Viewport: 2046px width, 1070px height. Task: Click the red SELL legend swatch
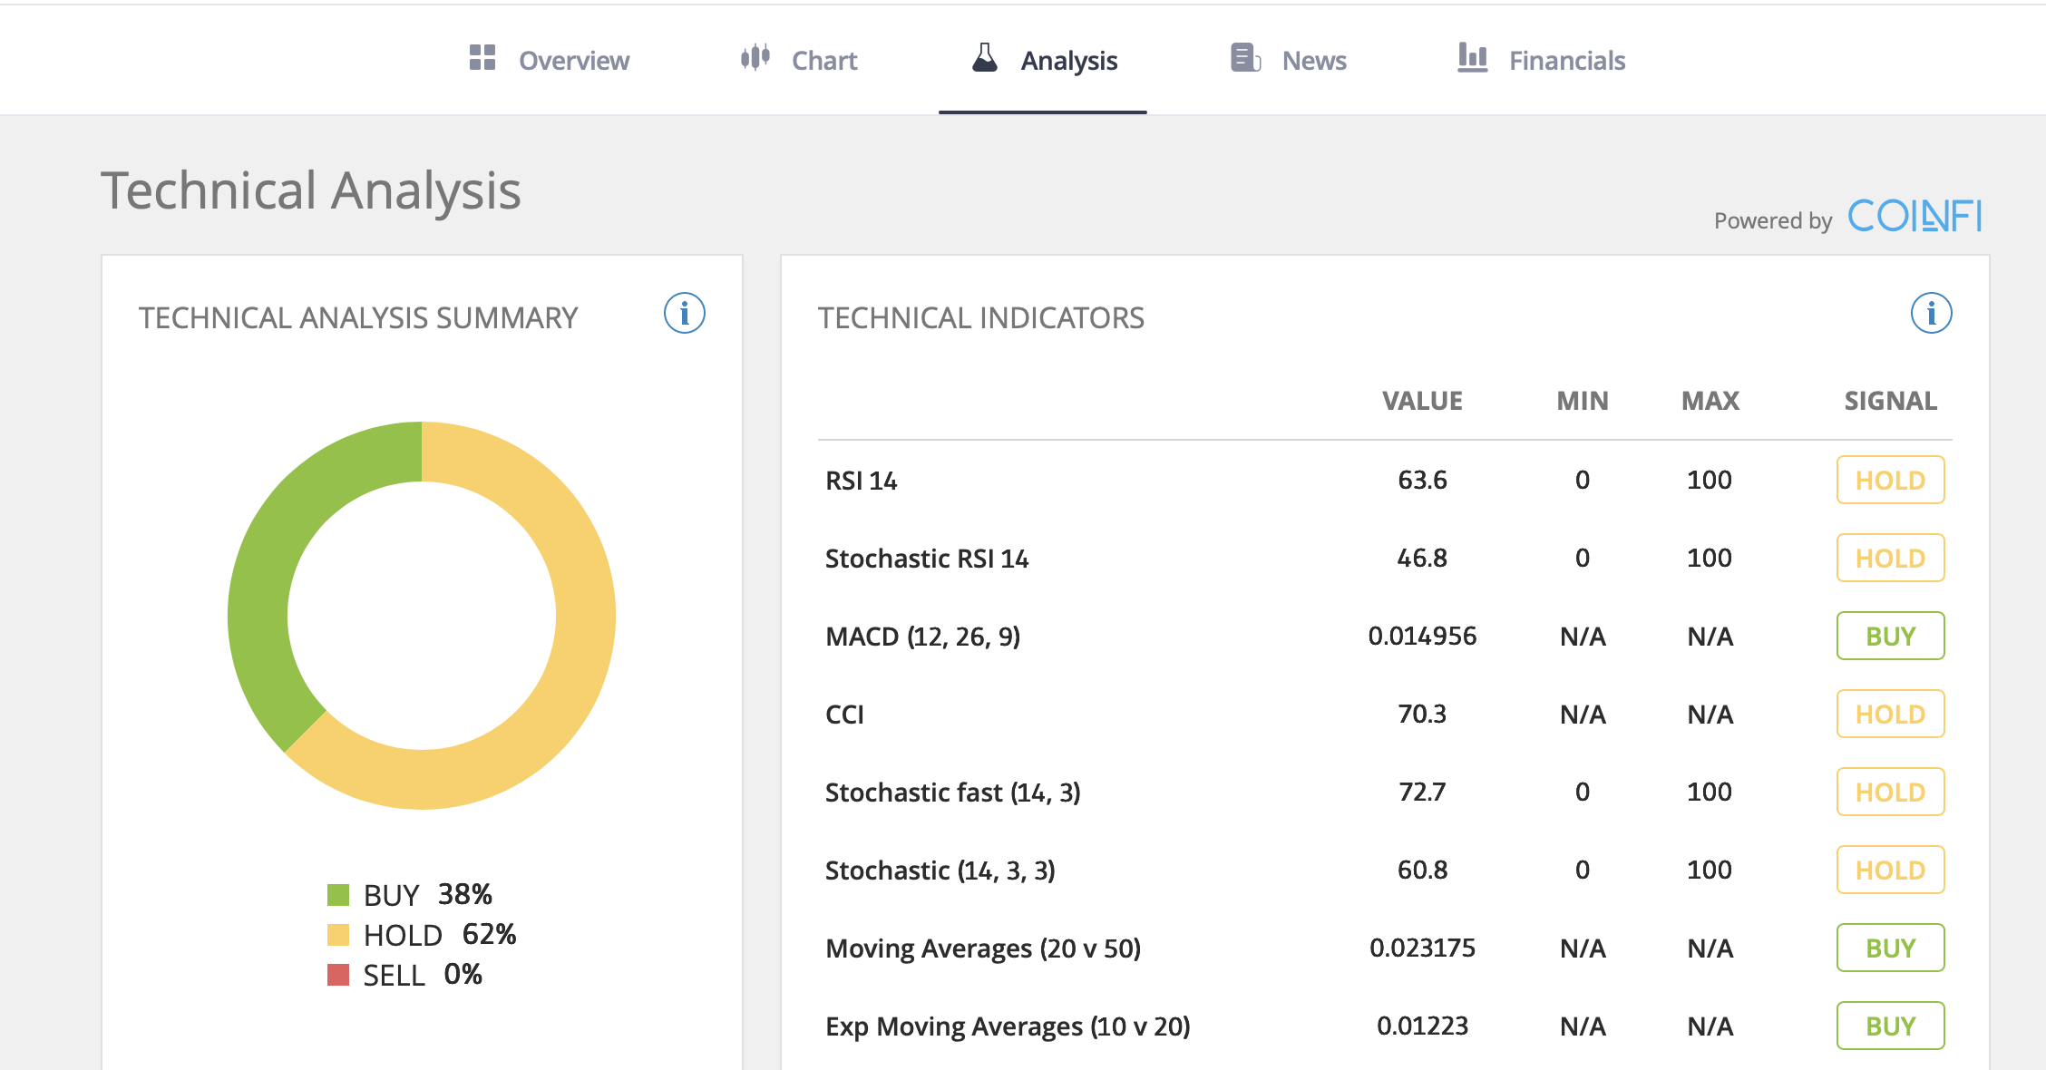click(338, 975)
